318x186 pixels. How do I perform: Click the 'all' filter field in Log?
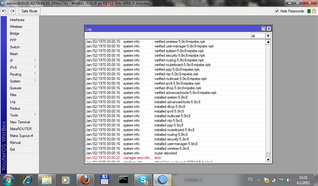pos(258,36)
